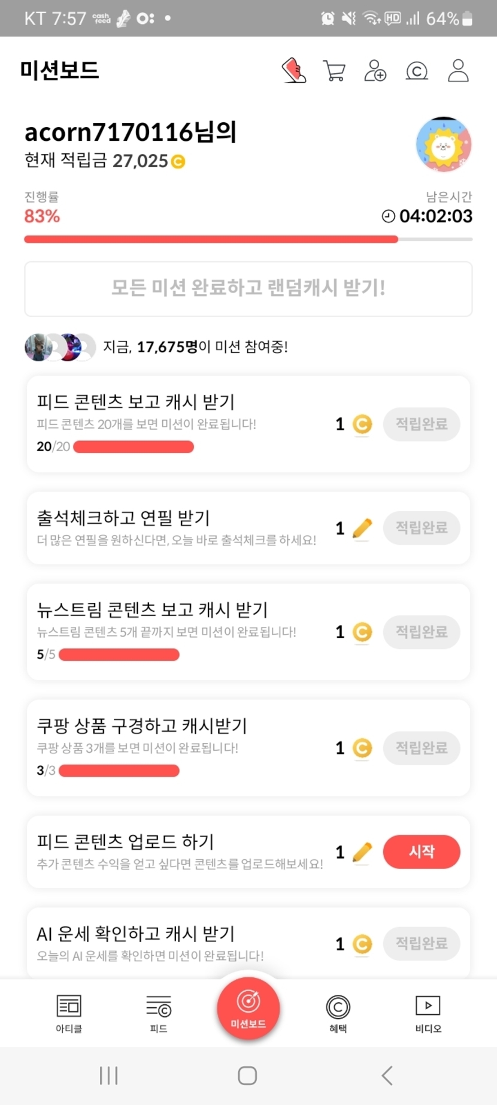Open the shopping cart
This screenshot has height=1105, width=497.
tap(334, 71)
